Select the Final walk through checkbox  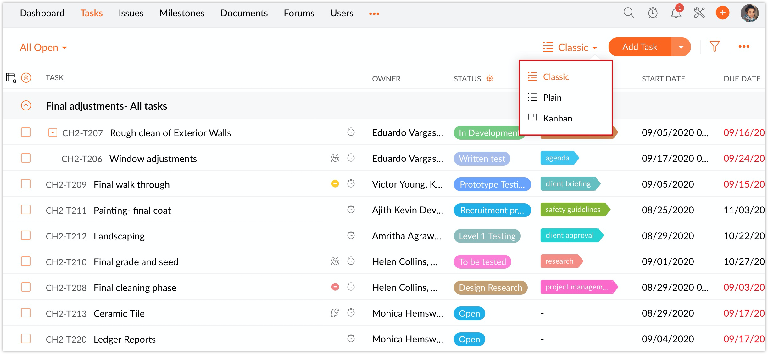(26, 184)
